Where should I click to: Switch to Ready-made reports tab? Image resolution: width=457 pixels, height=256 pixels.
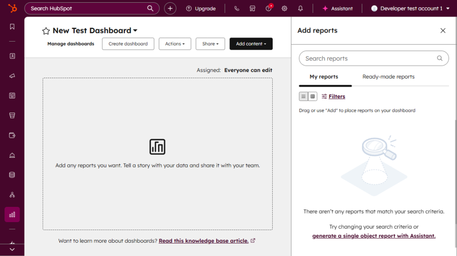click(x=388, y=77)
